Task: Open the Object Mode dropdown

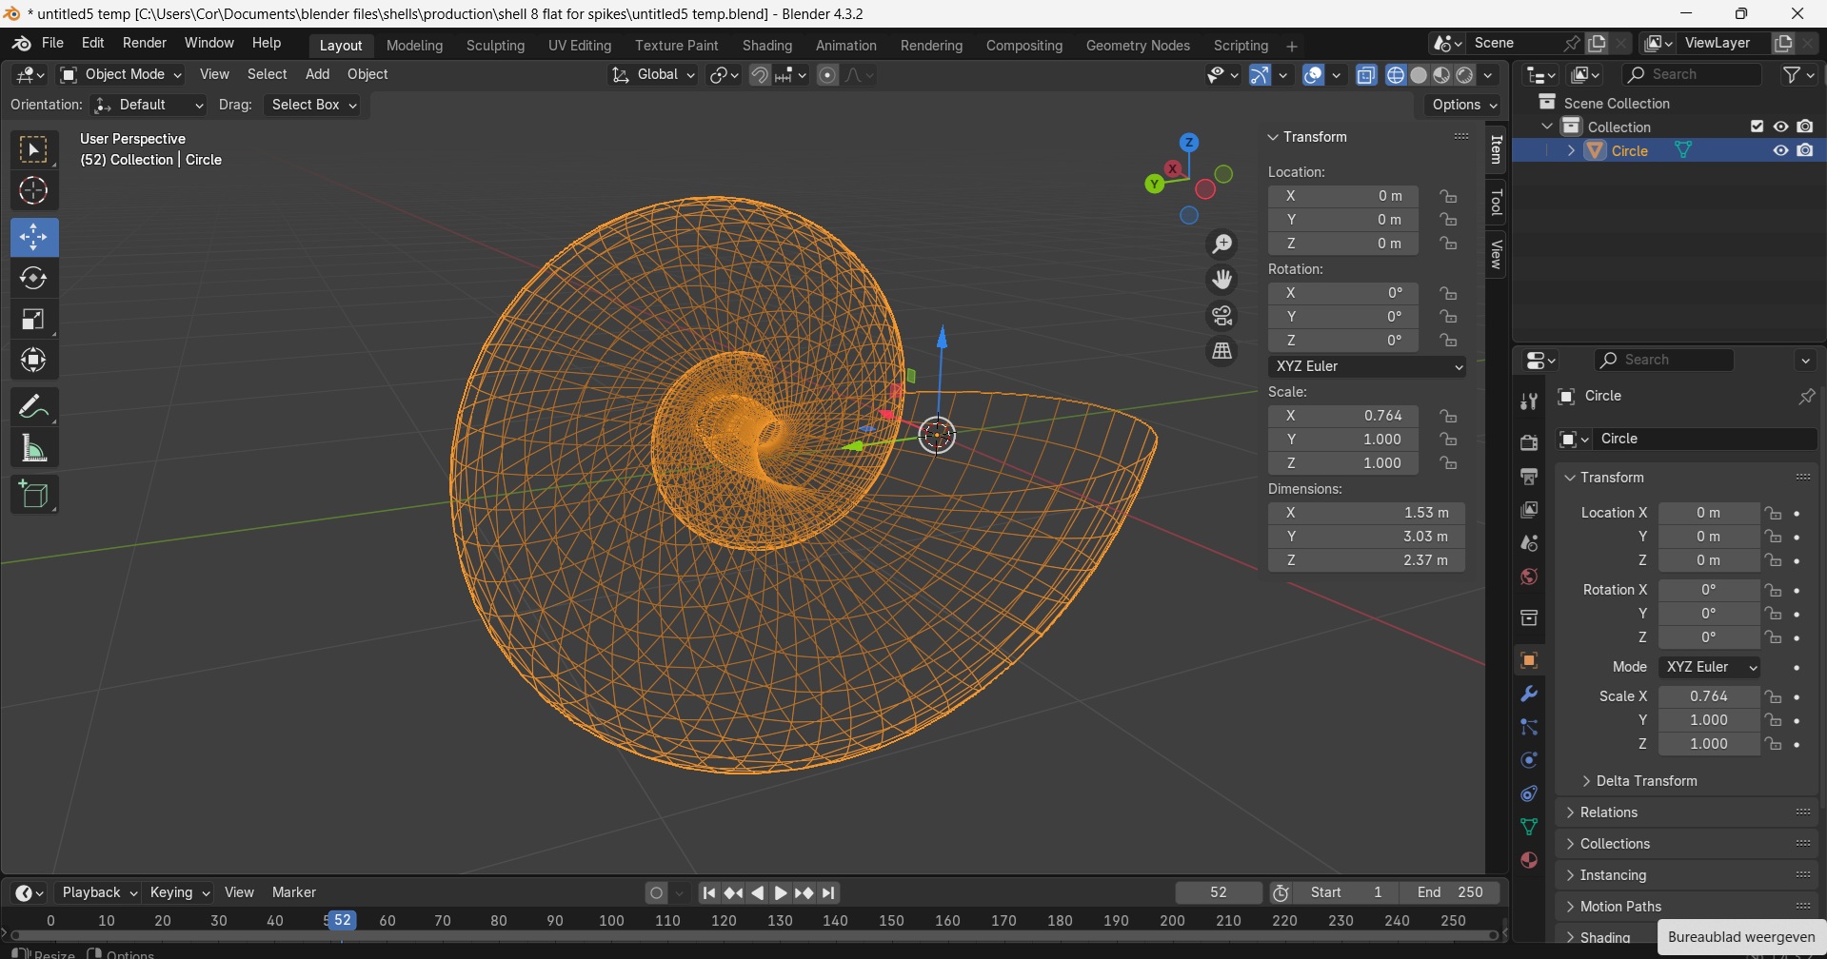Action: 121,74
